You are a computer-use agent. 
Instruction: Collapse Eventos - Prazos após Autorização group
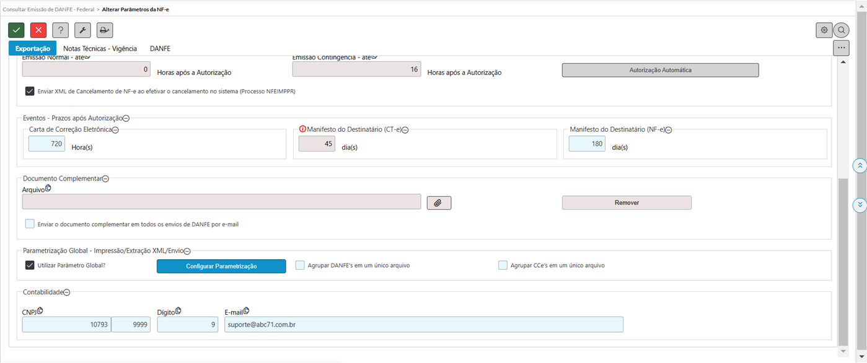[x=126, y=118]
